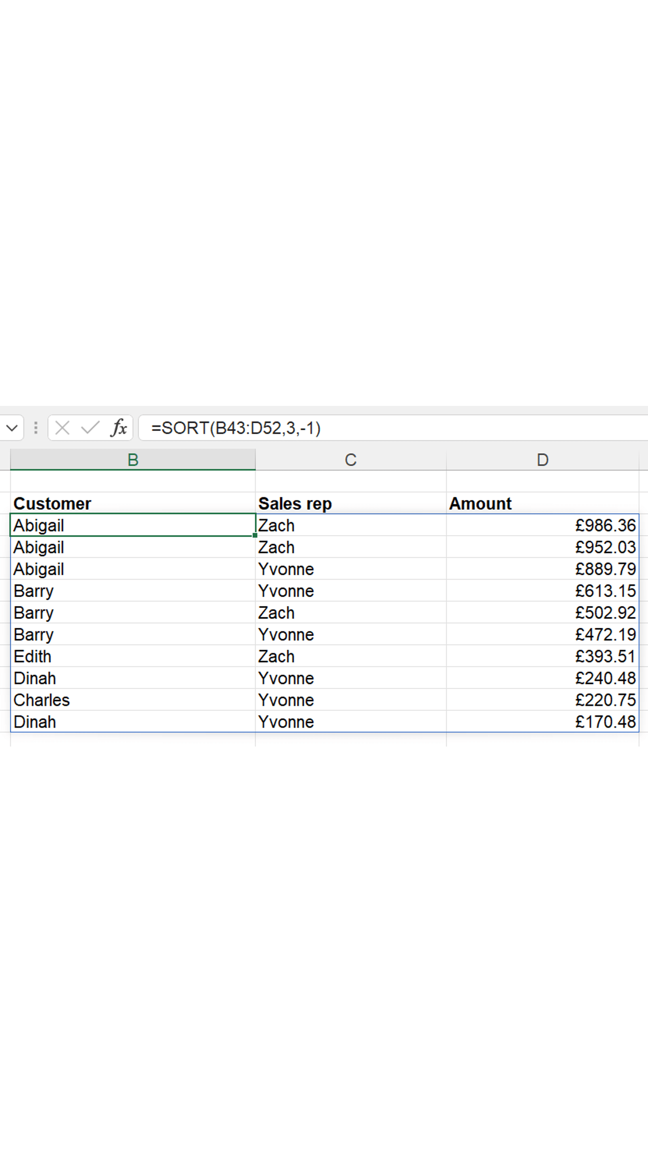This screenshot has height=1152, width=648.
Task: Select column B header
Action: (x=133, y=460)
